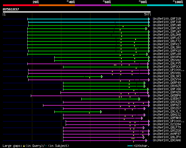This screenshot has width=186, height=148.
Task: Select the UniRef100_Q9ZVY4 label
Action: click(167, 80)
